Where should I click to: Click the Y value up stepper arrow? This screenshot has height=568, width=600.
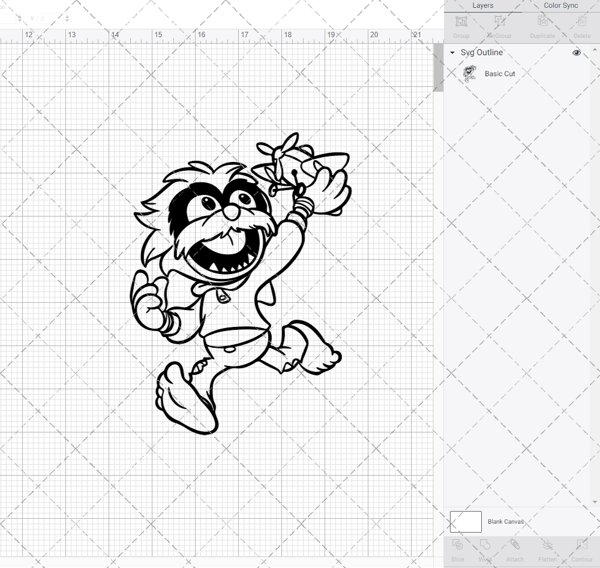click(x=67, y=17)
